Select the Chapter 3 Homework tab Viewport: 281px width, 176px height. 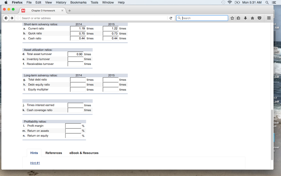(x=43, y=11)
